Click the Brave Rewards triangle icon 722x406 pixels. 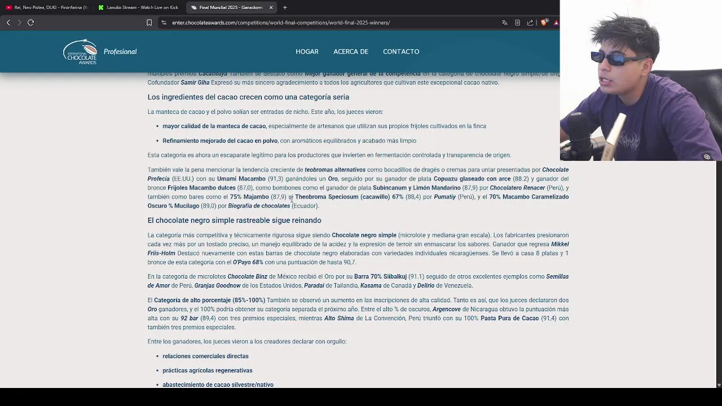coord(556,23)
